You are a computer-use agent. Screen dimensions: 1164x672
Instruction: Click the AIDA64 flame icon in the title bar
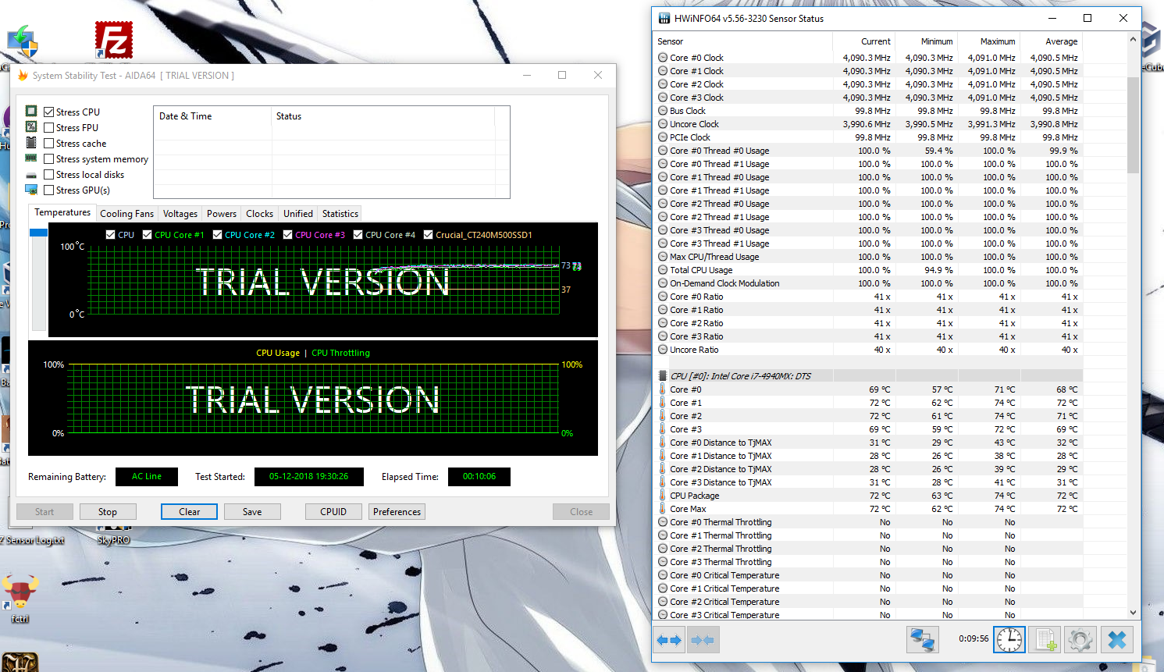coord(23,76)
